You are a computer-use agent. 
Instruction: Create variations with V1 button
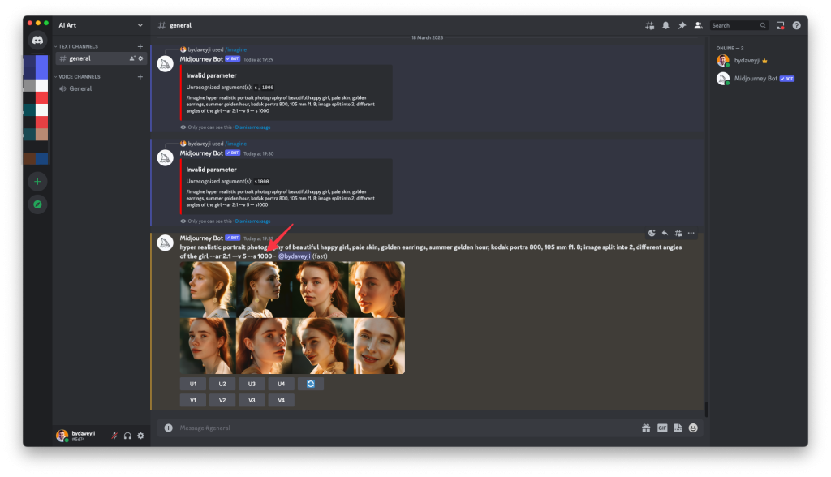point(193,400)
